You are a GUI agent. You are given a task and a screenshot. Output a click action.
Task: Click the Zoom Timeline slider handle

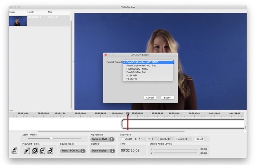(x=51, y=138)
